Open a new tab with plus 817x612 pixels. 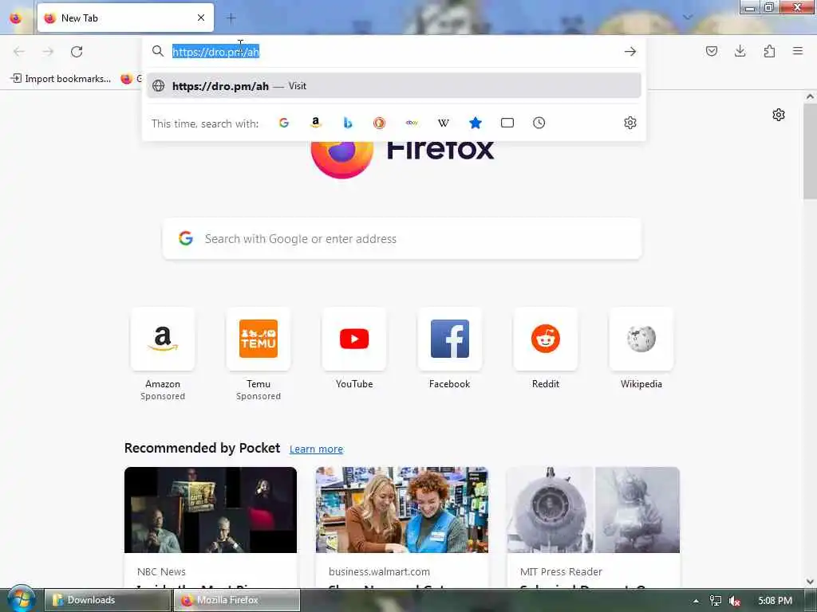(231, 18)
